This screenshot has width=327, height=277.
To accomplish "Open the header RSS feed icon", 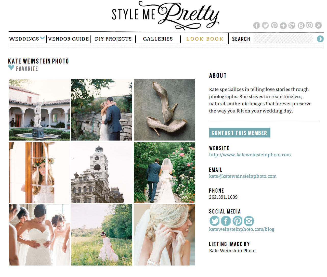I will [x=318, y=25].
